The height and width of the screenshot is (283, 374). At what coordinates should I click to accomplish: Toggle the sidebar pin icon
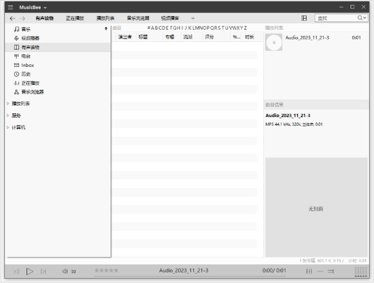106,28
